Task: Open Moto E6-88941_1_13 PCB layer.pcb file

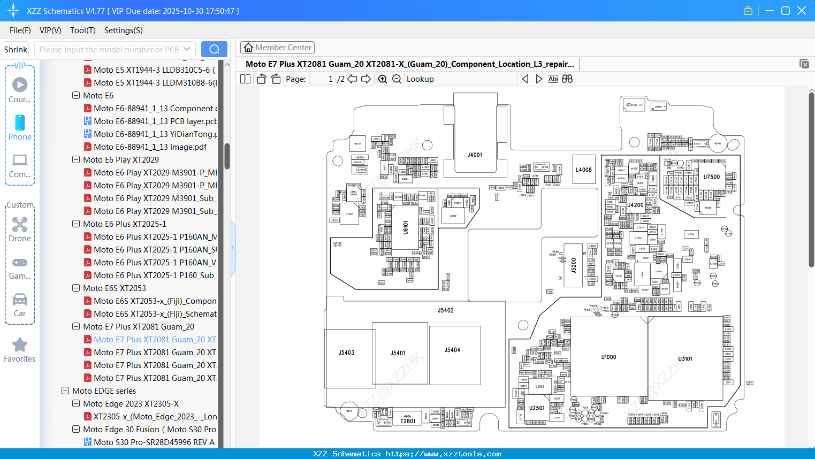Action: point(156,121)
